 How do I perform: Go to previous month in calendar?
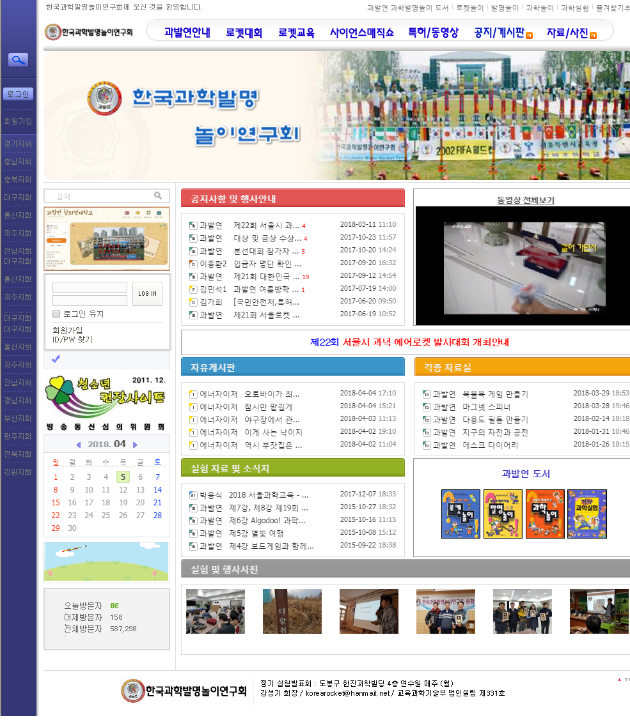pos(79,445)
